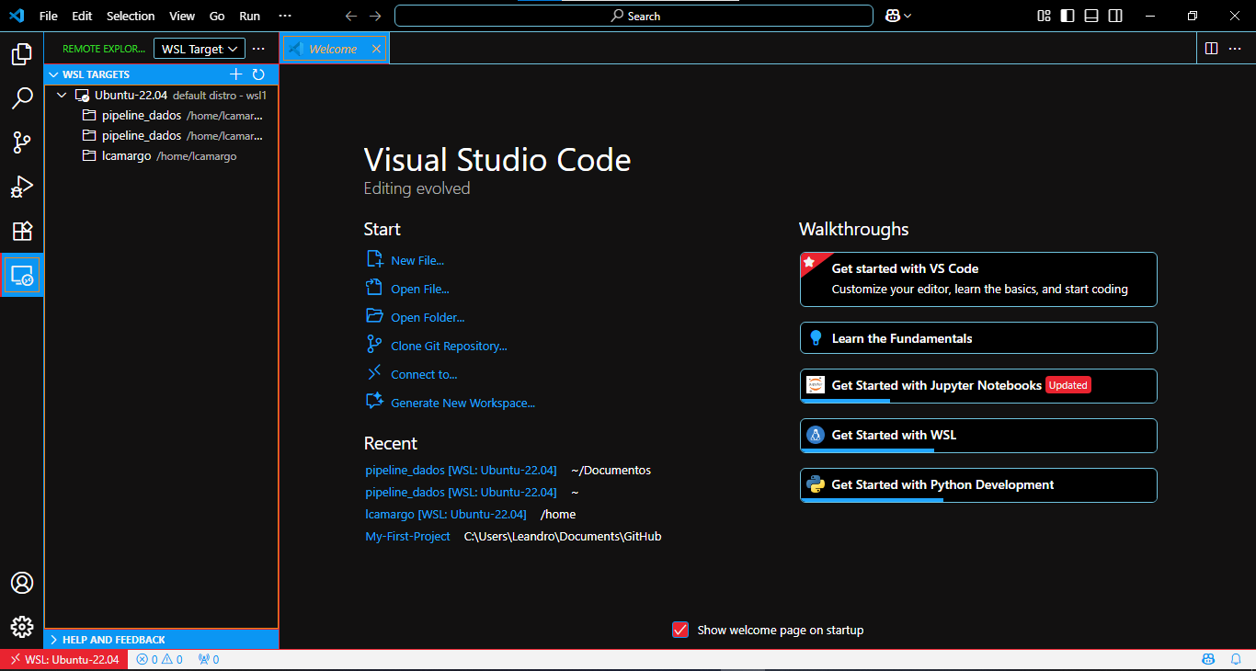Go back with the left arrow
The height and width of the screenshot is (671, 1256).
click(x=351, y=16)
